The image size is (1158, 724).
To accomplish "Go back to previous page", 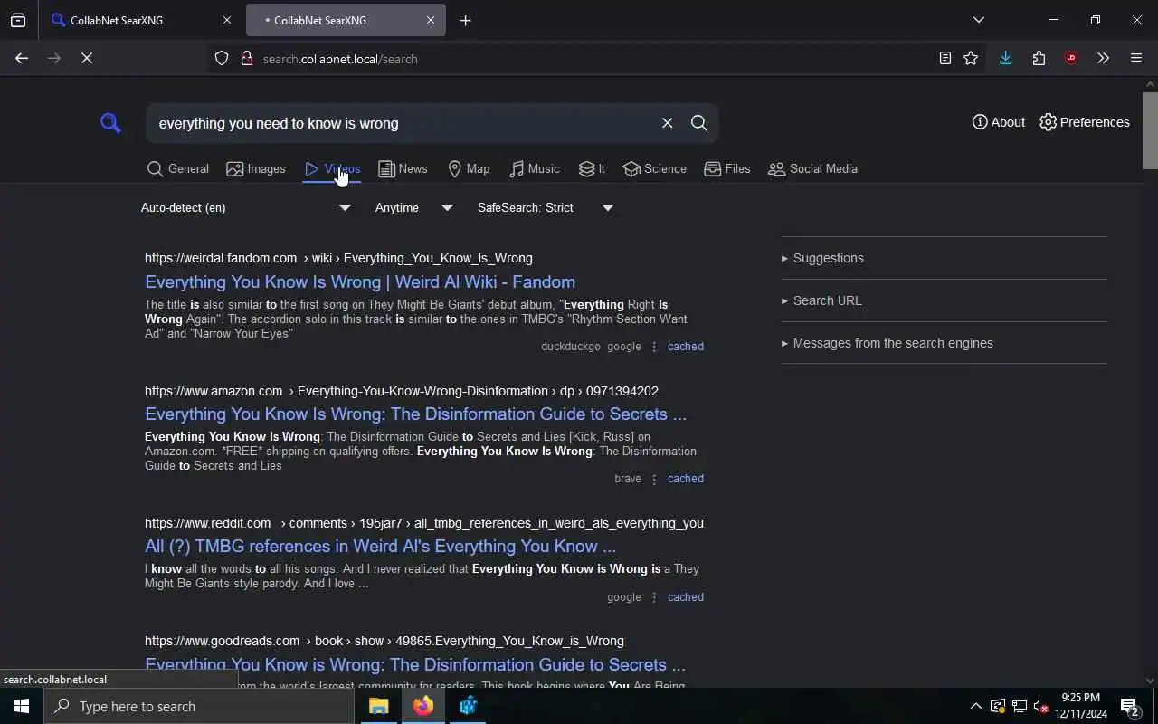I will pos(22,58).
